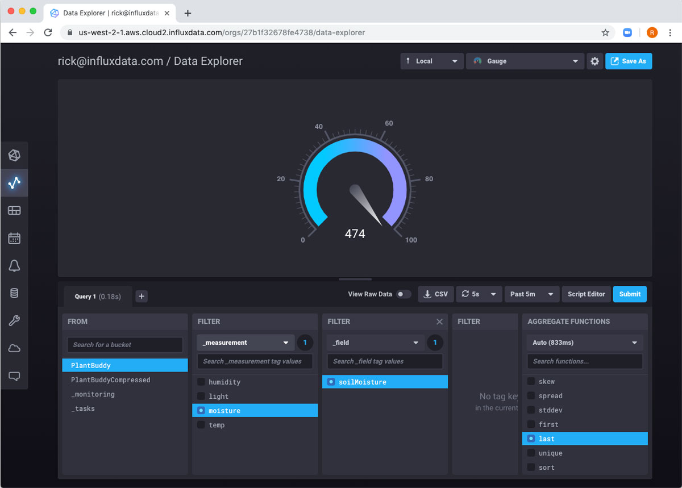Viewport: 682px width, 488px height.
Task: Open Dashboards via the sidebar grid icon
Action: (14, 211)
